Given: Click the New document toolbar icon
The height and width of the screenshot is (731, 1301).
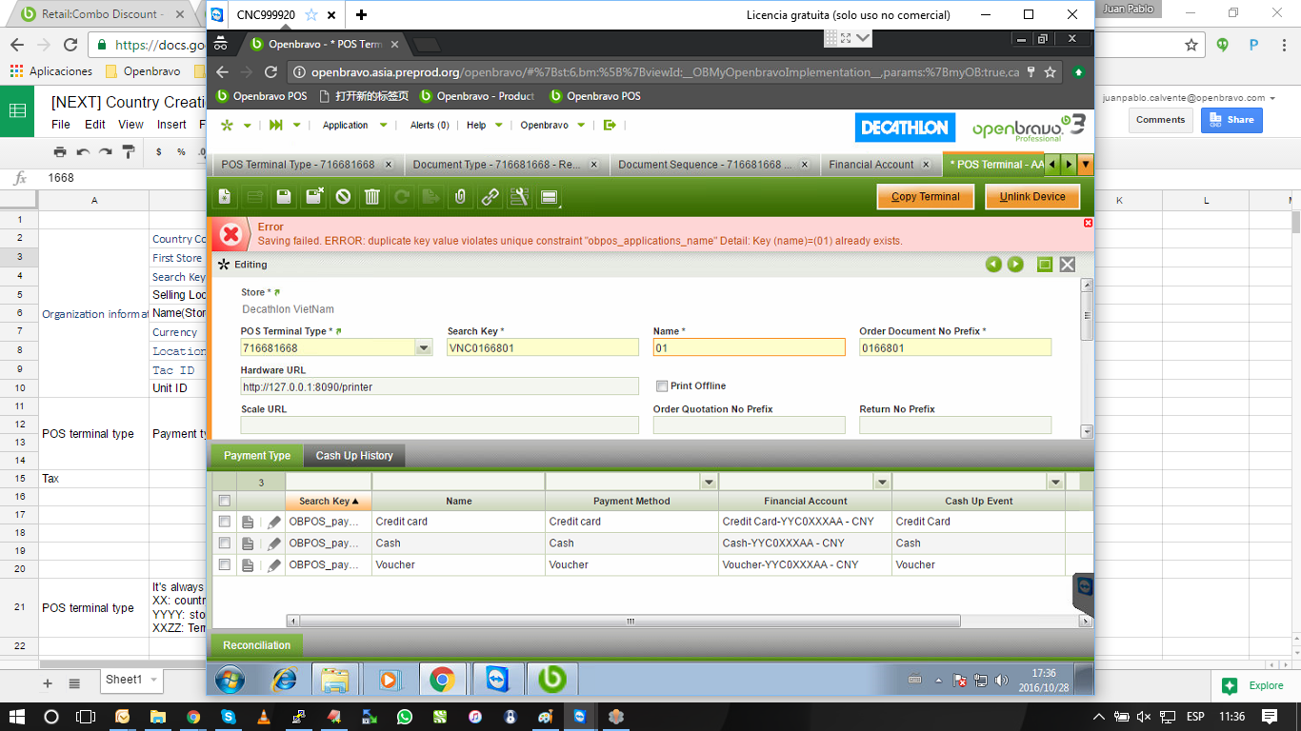Looking at the screenshot, I should 225,197.
